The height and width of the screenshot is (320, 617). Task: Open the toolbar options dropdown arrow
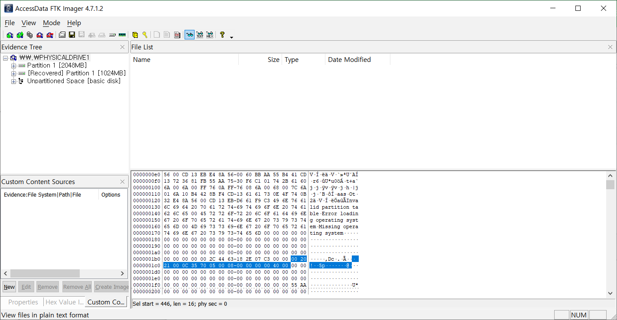pos(231,37)
